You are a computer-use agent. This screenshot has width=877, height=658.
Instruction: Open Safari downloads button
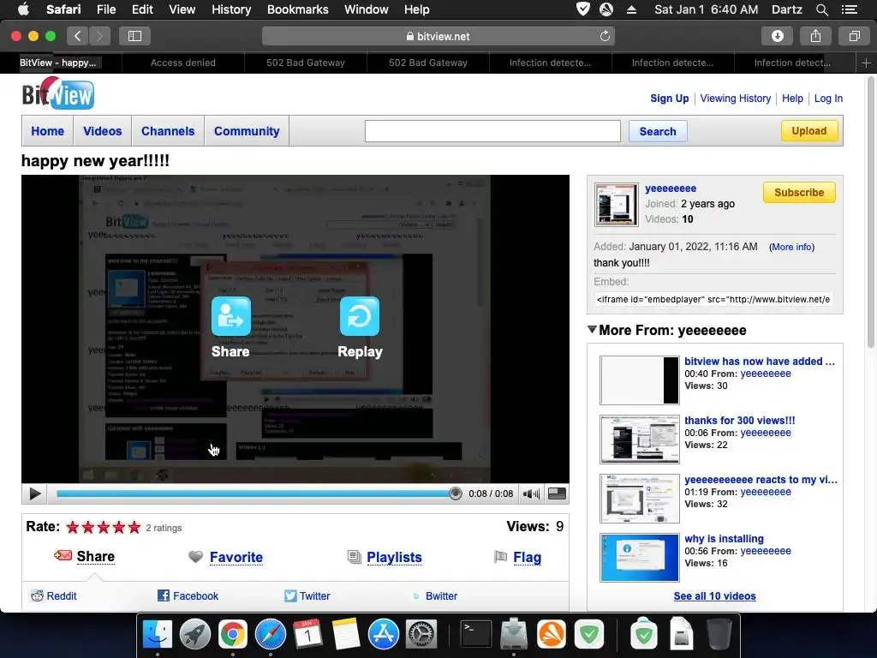778,36
